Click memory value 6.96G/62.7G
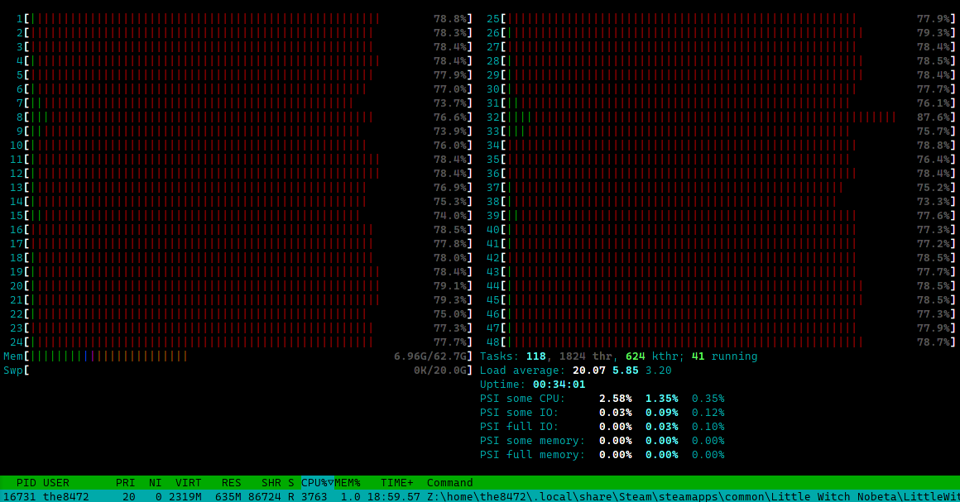This screenshot has height=502, width=960. (430, 356)
